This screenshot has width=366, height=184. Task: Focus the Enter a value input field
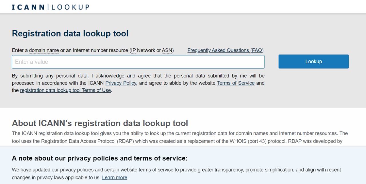138,62
